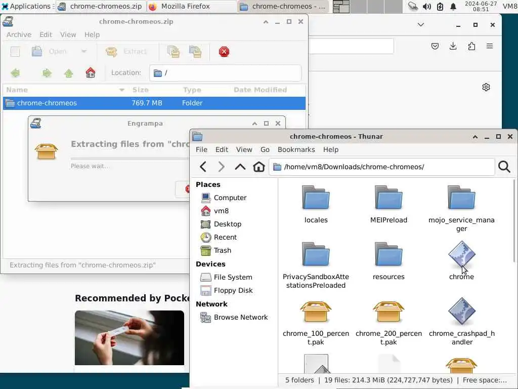The height and width of the screenshot is (389, 518).
Task: Open Firefox new tab settings gear
Action: coord(486,87)
